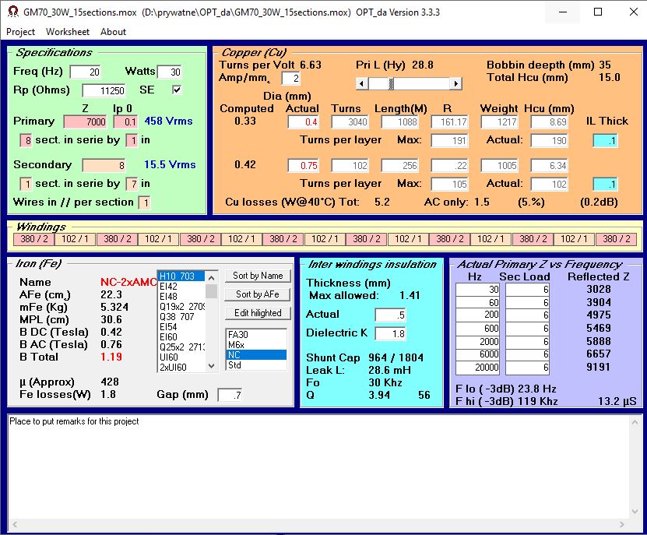The width and height of the screenshot is (647, 535).
Task: Click Edit hilighted button
Action: [258, 313]
